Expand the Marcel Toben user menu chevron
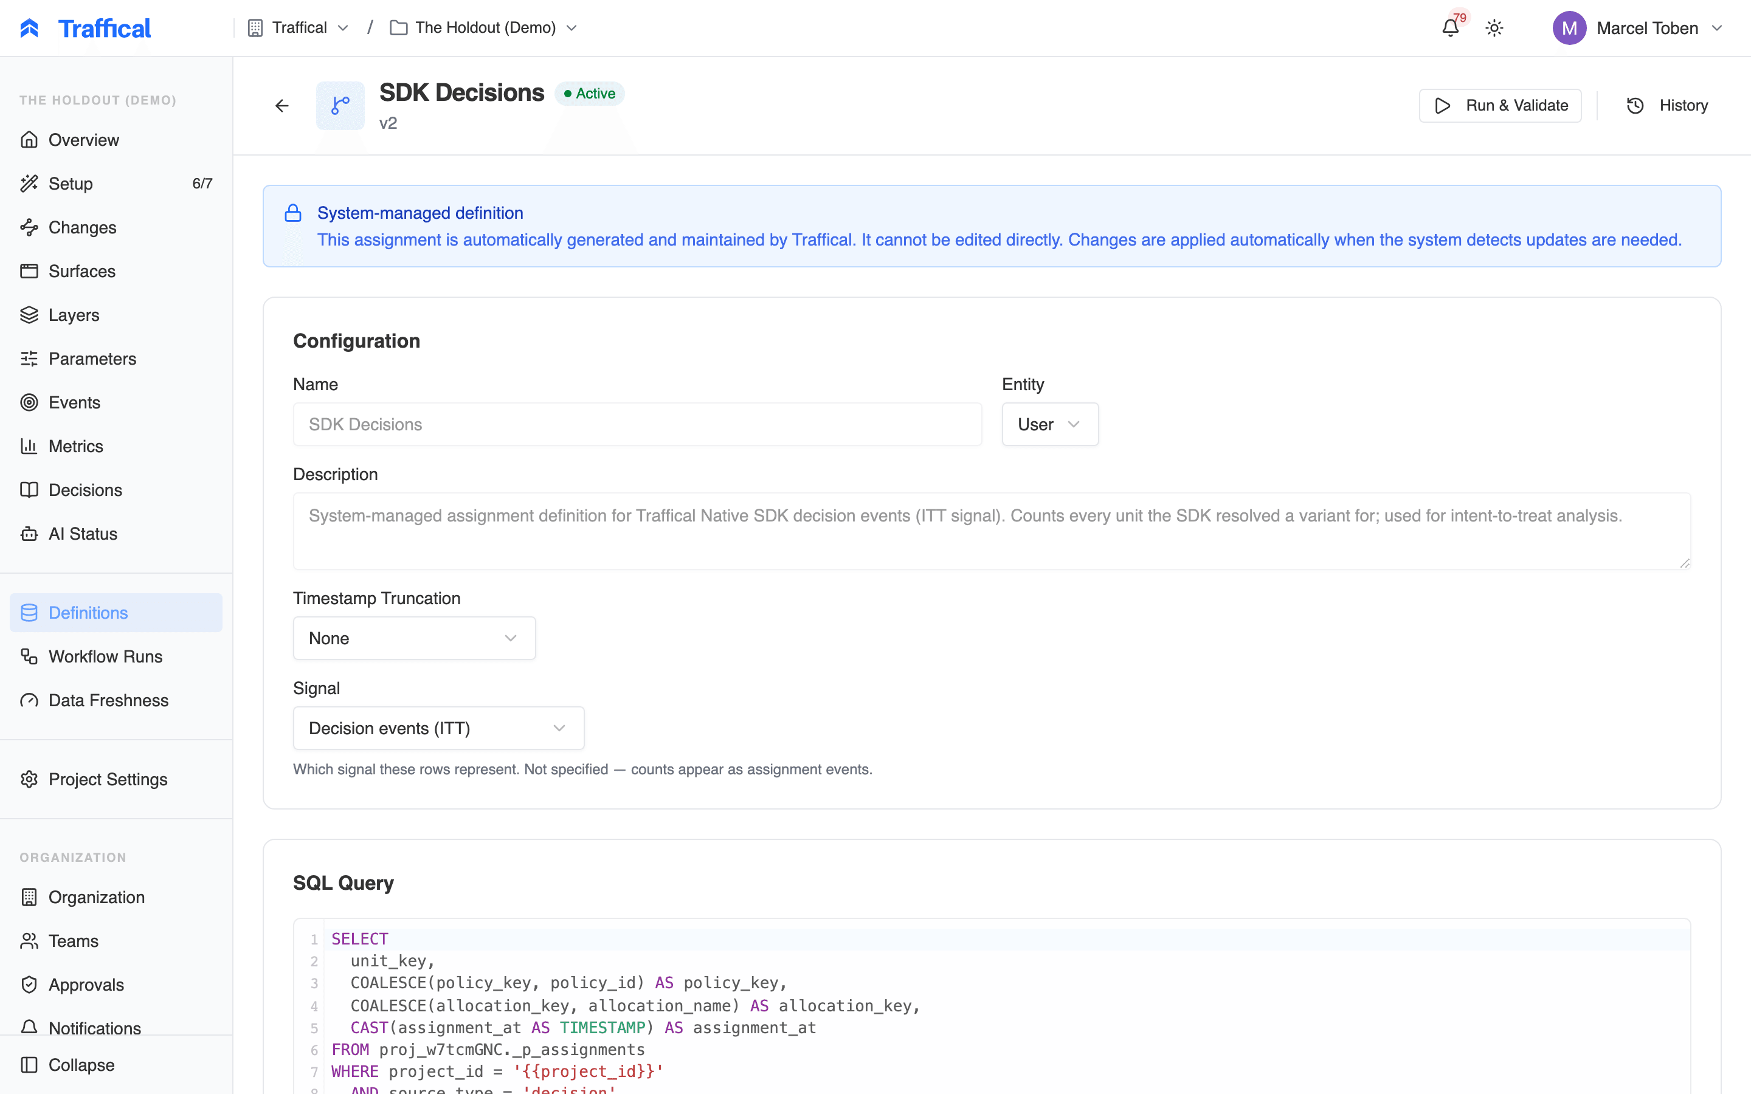 tap(1717, 28)
